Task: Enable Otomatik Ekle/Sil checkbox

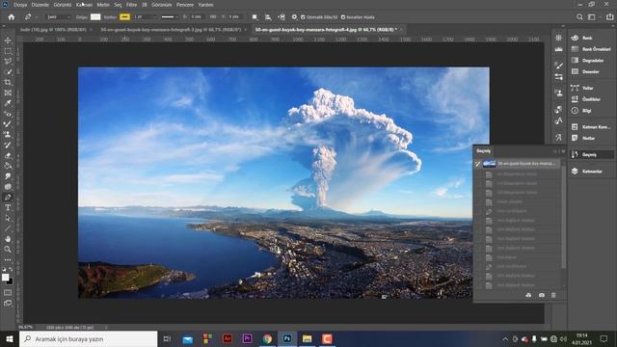Action: (x=303, y=17)
